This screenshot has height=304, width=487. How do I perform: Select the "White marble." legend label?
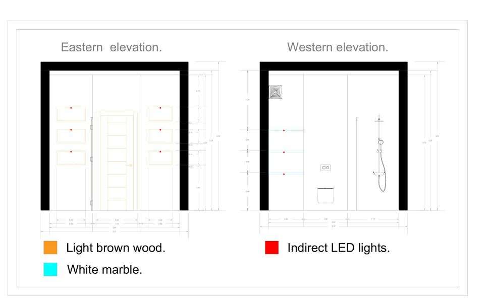pos(104,270)
